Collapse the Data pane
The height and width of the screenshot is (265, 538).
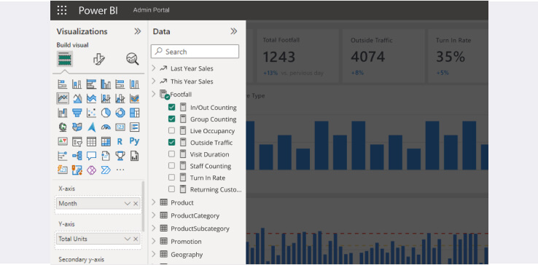(x=234, y=31)
